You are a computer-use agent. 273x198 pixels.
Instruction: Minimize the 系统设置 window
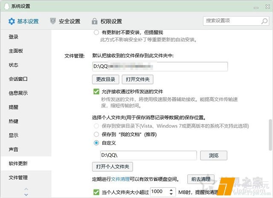point(256,8)
